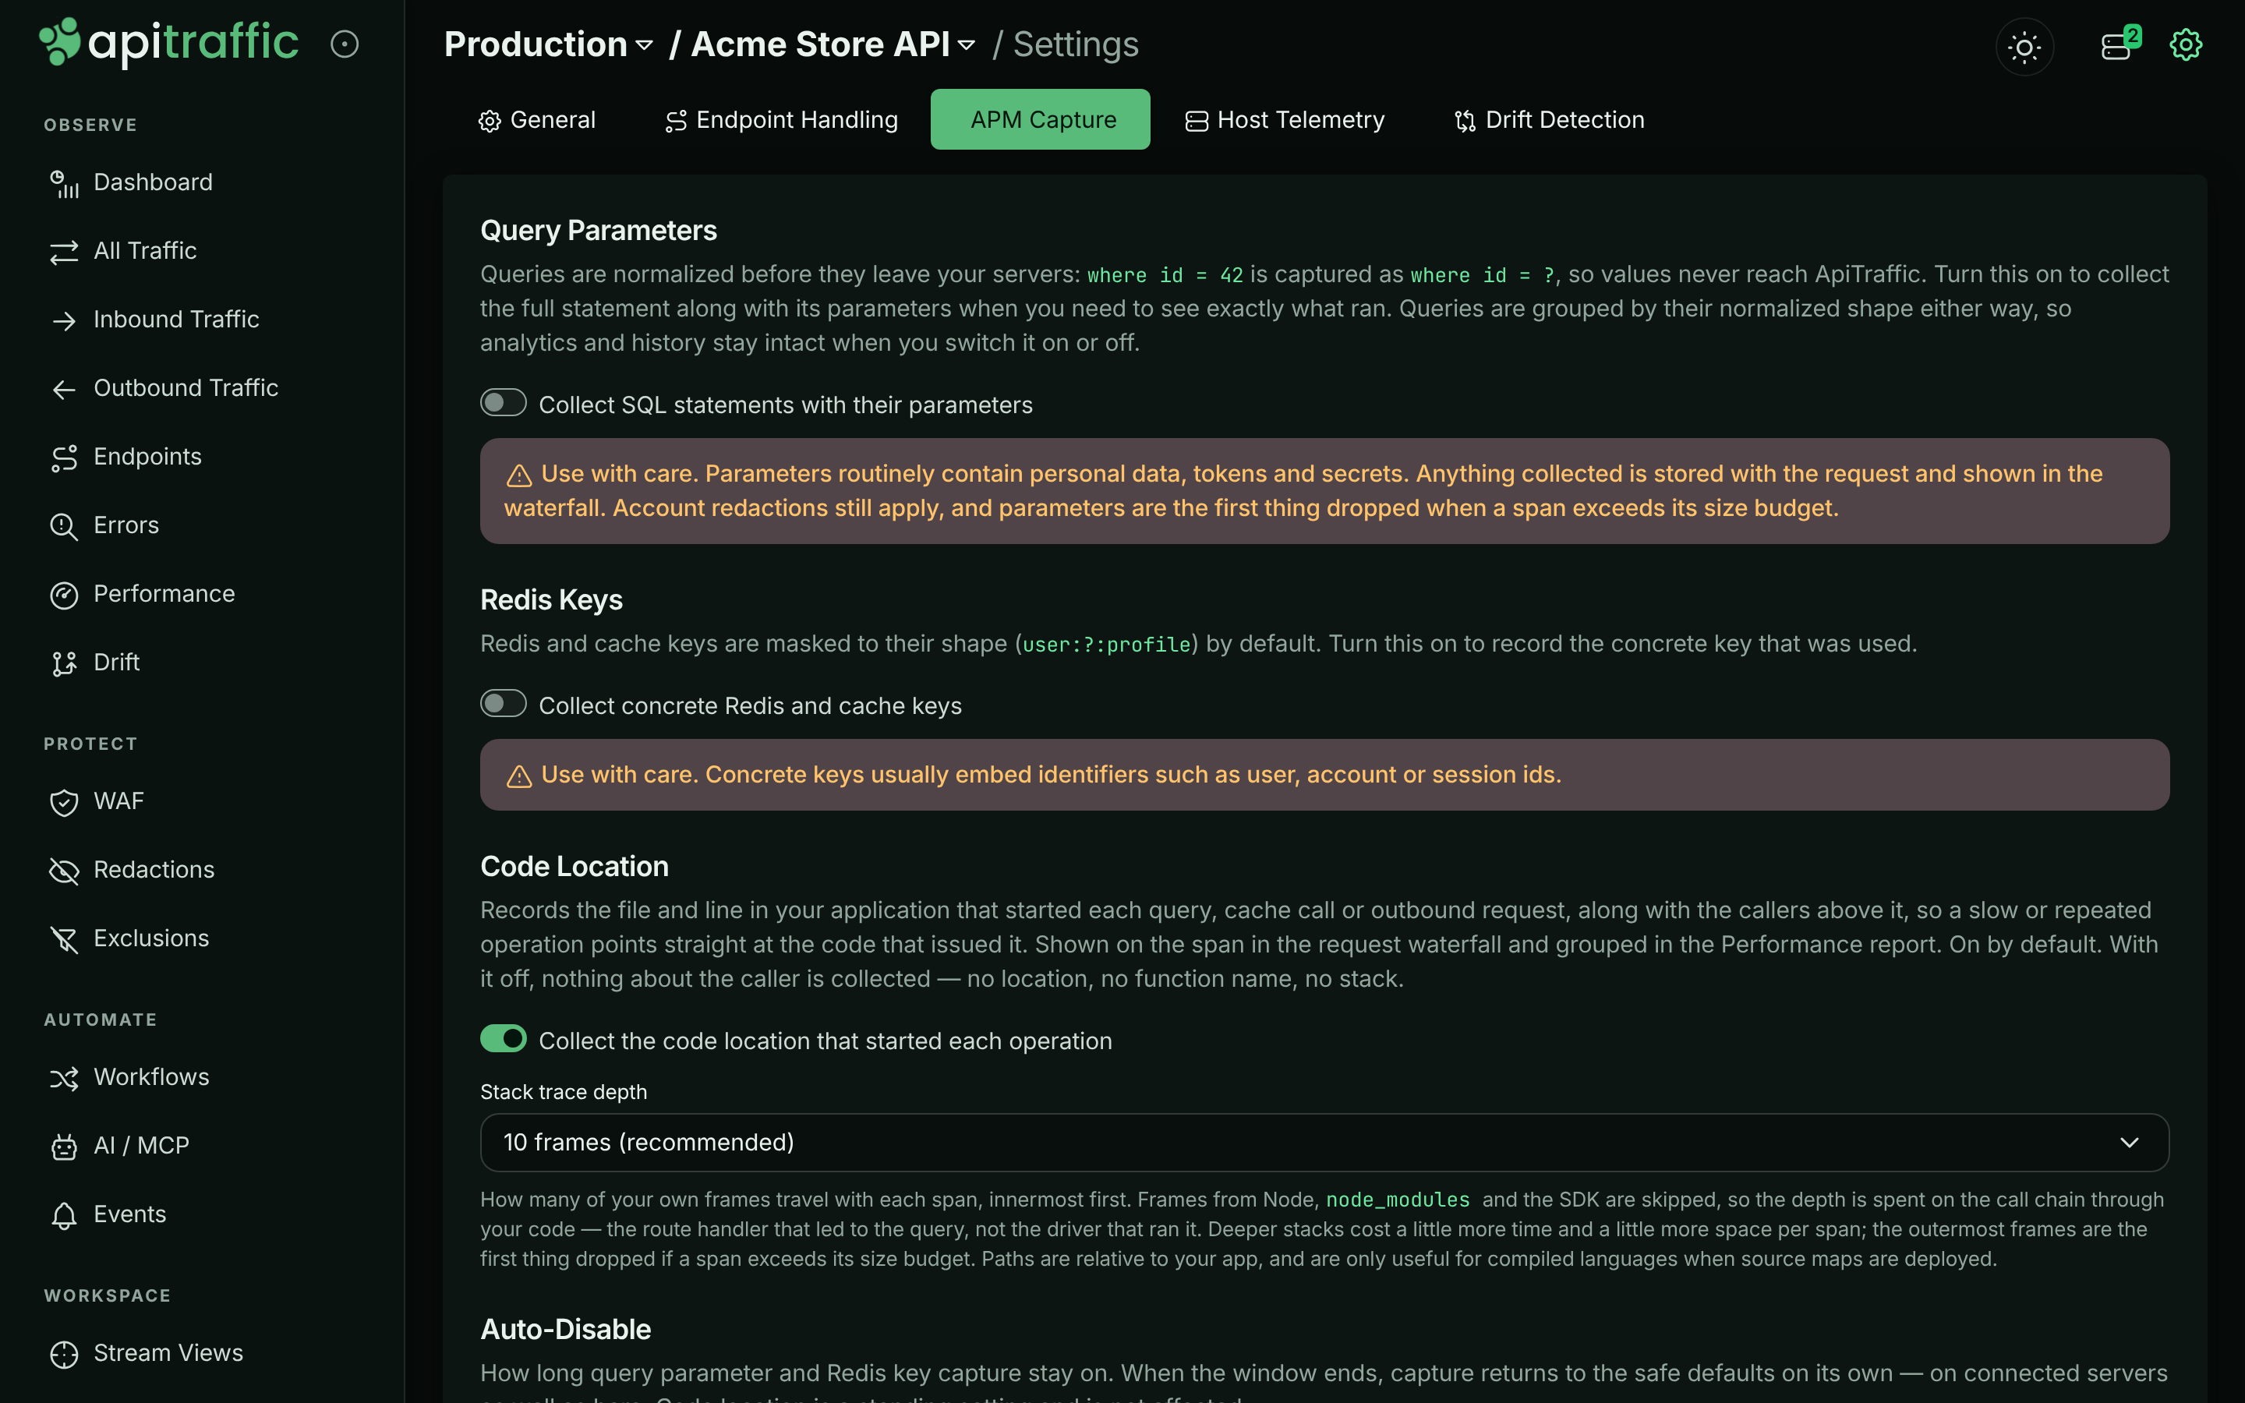Go to Outbound Traffic
The height and width of the screenshot is (1403, 2245).
click(163, 389)
